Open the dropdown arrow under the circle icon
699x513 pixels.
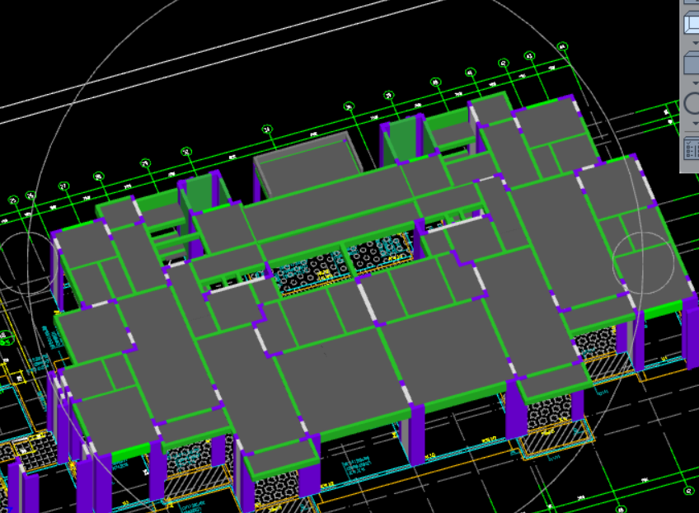[x=696, y=124]
